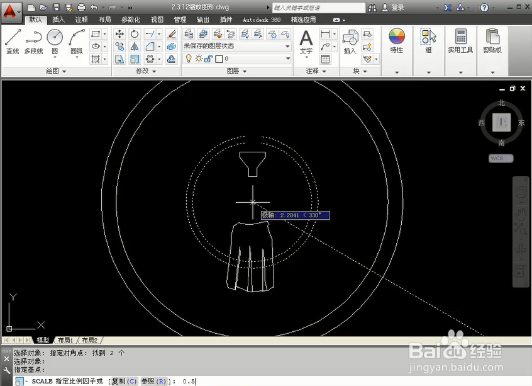
Task: Click the layer 0 color swatch
Action: coord(219,59)
